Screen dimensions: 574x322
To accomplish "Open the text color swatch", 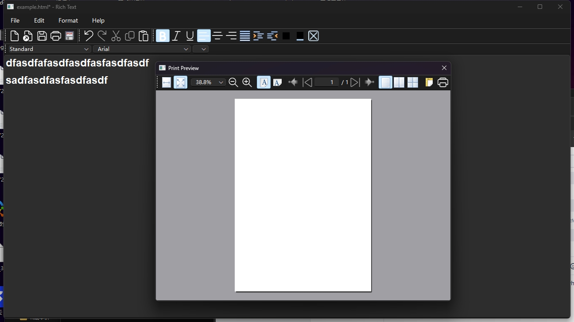I will tap(286, 36).
